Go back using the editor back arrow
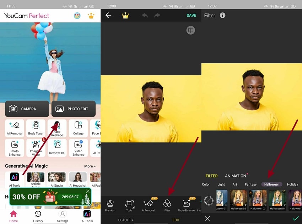302x224 pixels. (x=108, y=15)
